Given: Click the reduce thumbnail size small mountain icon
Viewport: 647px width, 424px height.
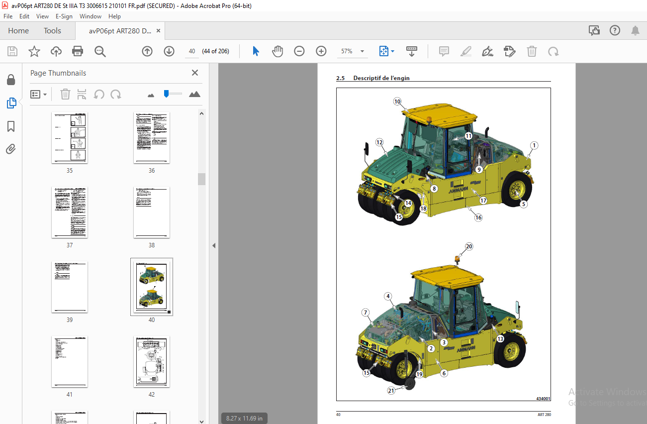Looking at the screenshot, I should (x=151, y=95).
